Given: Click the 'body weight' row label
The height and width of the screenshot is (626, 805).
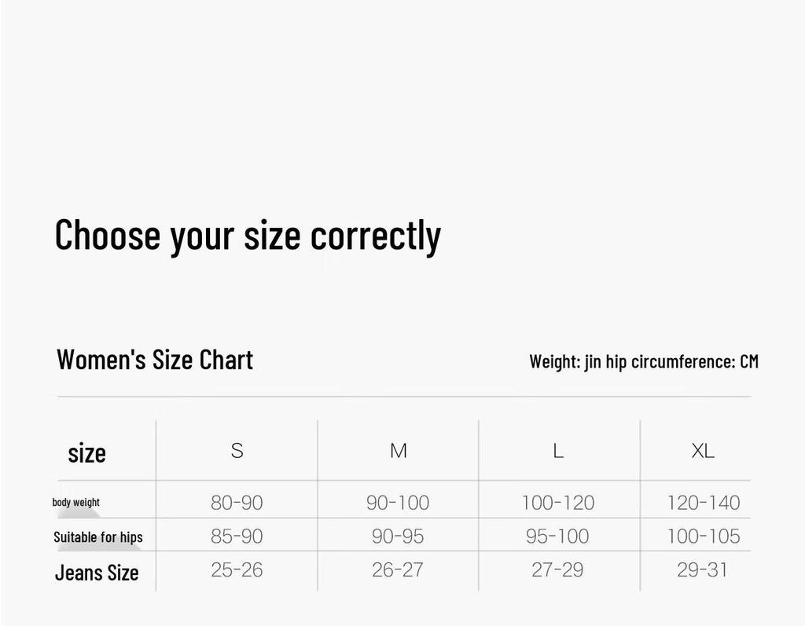Looking at the screenshot, I should tap(76, 502).
